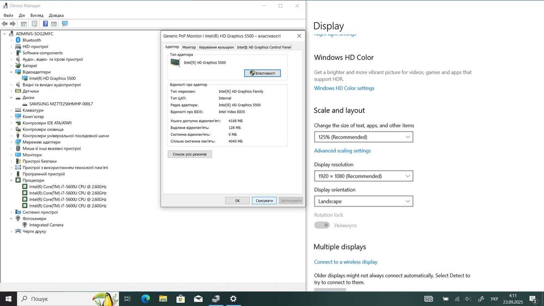Select the Монітори category
Viewport: 544px width, 306px height.
point(32,155)
